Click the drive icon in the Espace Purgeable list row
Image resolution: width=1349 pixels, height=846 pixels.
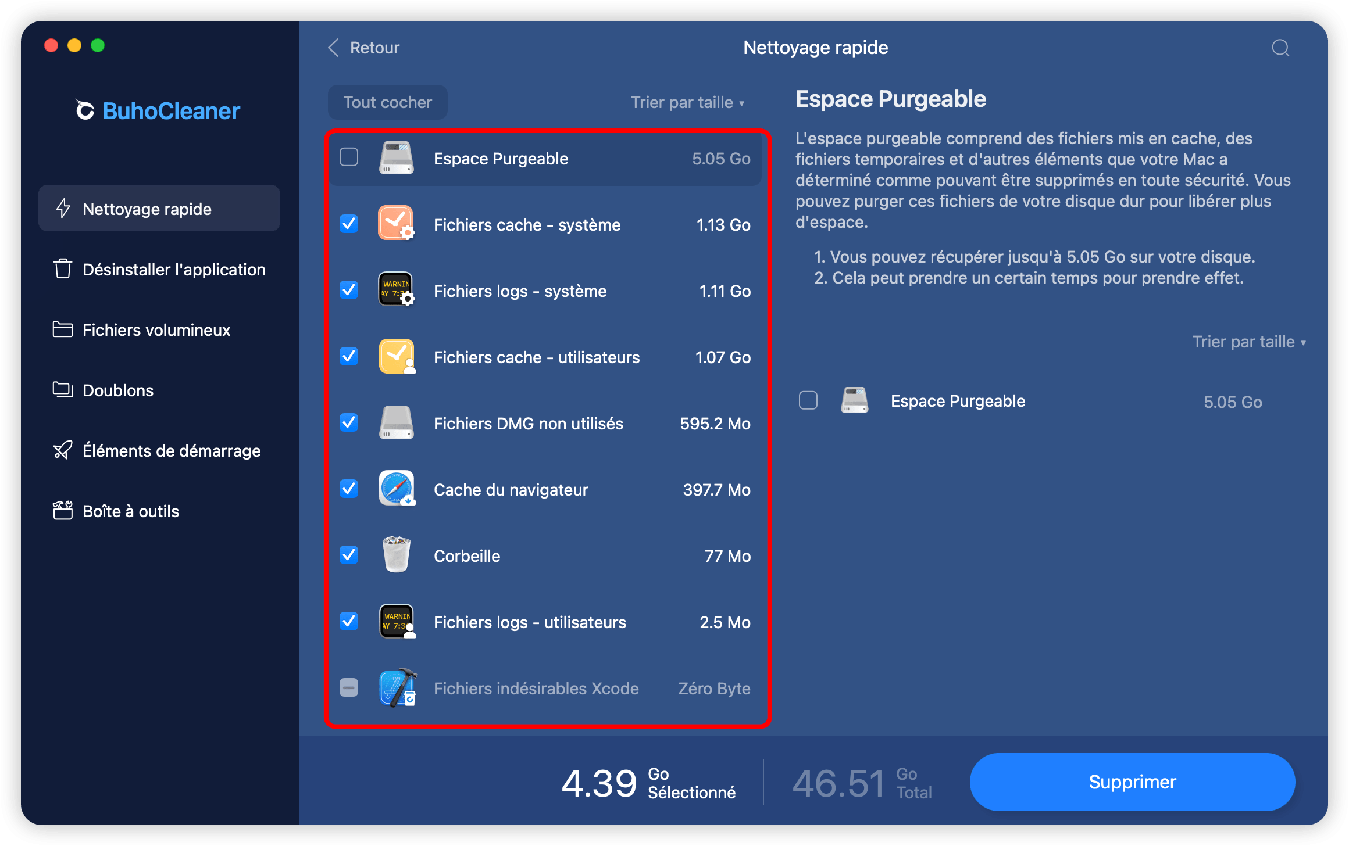[397, 158]
